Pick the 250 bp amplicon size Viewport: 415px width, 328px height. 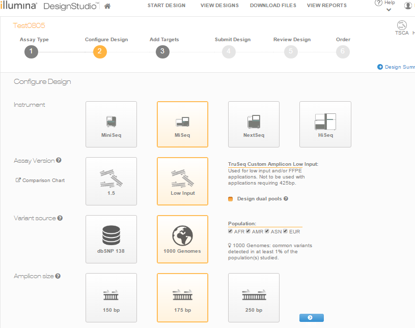pyautogui.click(x=254, y=297)
